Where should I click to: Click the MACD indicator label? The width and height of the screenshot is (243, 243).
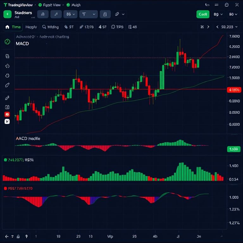[22, 44]
